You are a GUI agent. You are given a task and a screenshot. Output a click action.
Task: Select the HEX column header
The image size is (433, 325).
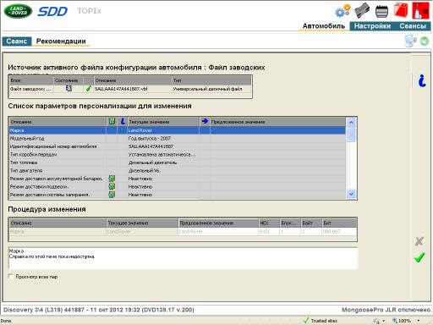(x=269, y=223)
